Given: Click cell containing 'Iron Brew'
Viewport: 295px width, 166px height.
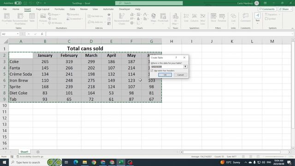Looking at the screenshot, I should (21, 80).
